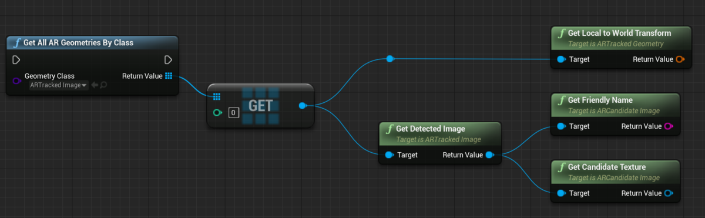
Task: Click Target pin of Get Candidate Texture
Action: tap(561, 193)
